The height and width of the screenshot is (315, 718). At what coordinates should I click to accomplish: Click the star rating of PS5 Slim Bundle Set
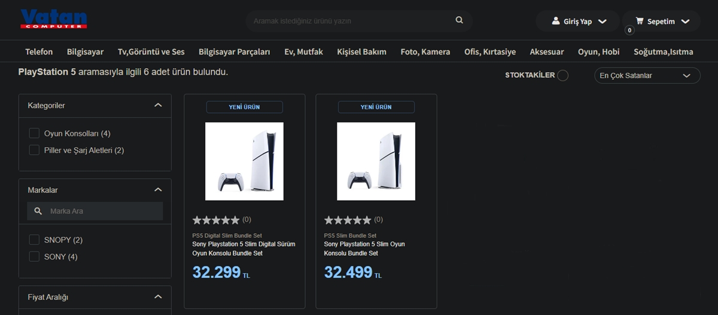click(x=348, y=220)
